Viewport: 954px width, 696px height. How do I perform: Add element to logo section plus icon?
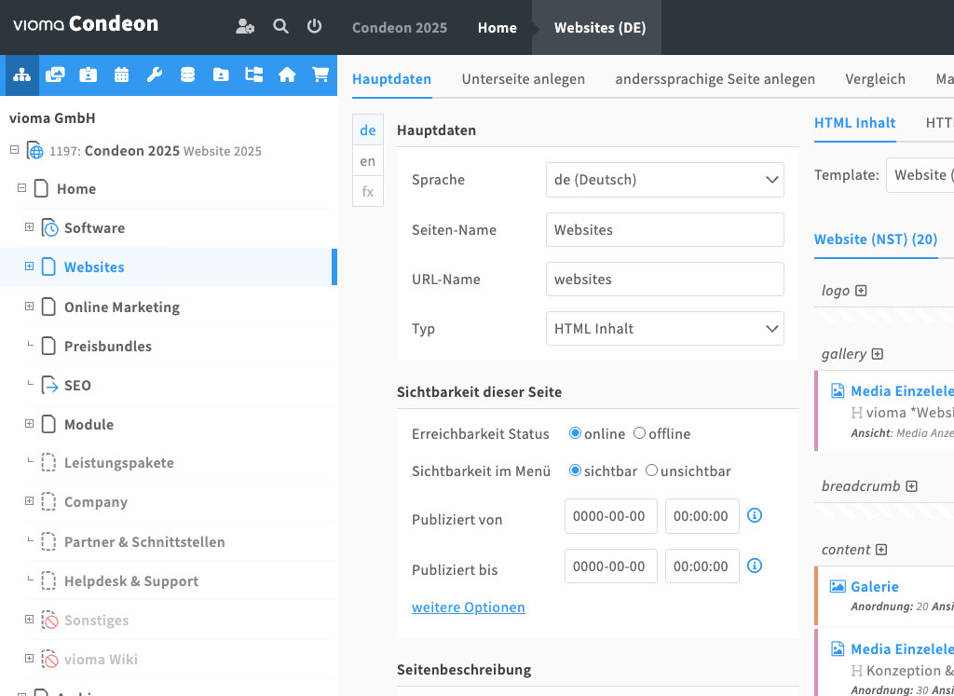click(860, 291)
